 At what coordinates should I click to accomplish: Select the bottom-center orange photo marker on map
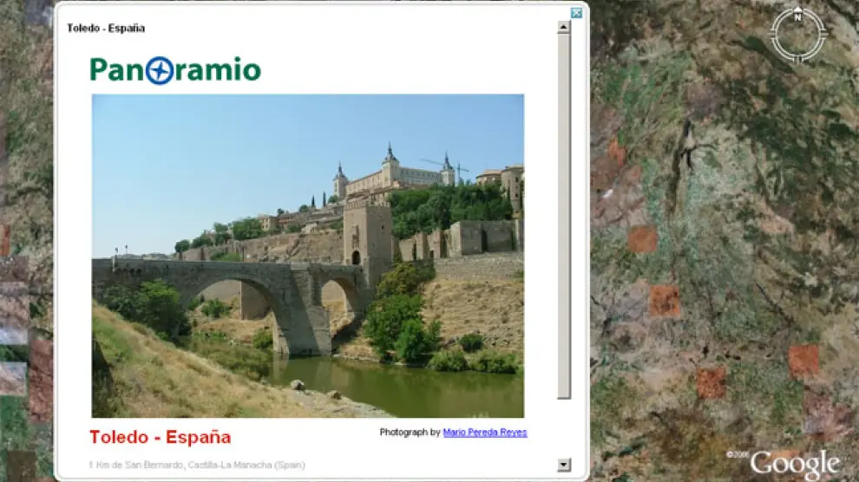[x=711, y=381]
